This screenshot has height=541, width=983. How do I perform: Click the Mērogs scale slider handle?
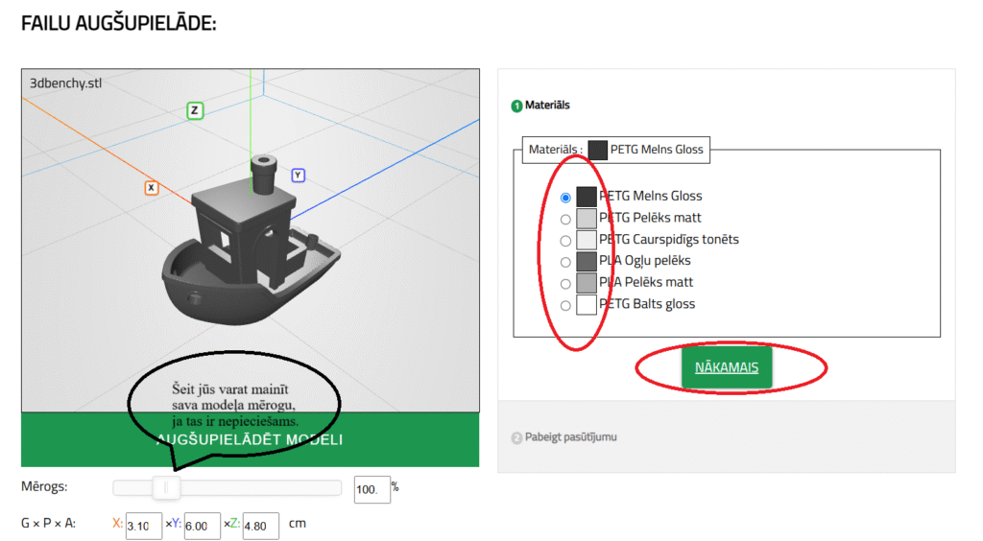(x=166, y=488)
